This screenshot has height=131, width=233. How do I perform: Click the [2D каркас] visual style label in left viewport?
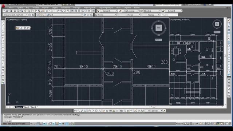(x=22, y=20)
